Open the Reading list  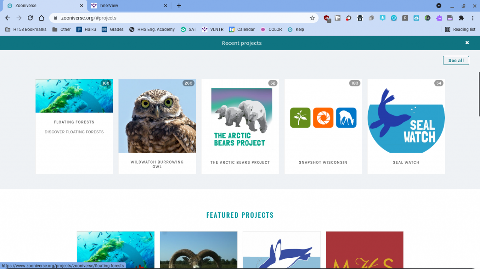point(460,29)
